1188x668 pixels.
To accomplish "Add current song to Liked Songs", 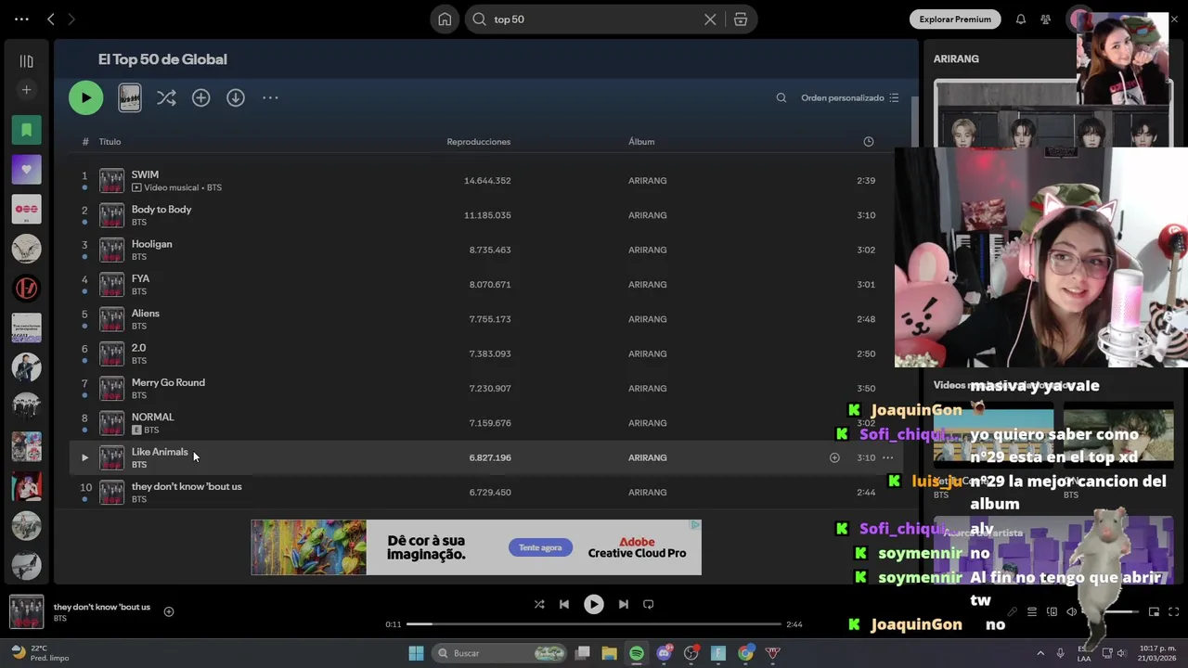I will [x=169, y=611].
